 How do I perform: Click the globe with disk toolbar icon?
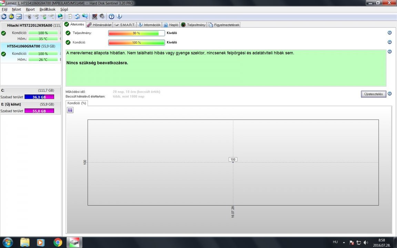(x=60, y=17)
